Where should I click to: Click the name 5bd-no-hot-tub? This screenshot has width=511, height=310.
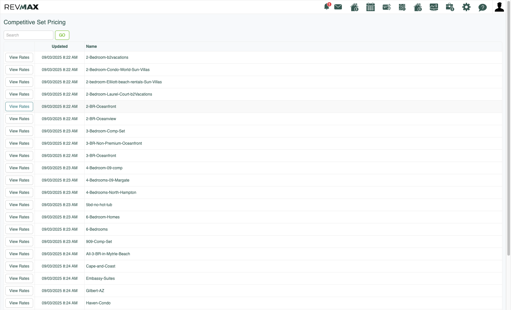pyautogui.click(x=99, y=205)
